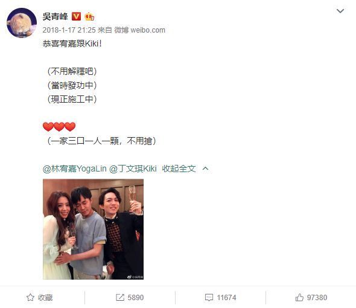
Task: Toggle like on the 97380 count
Action: tap(317, 298)
